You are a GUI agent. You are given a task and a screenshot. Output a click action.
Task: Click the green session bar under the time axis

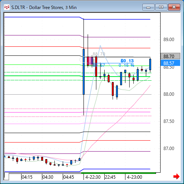(x=119, y=173)
